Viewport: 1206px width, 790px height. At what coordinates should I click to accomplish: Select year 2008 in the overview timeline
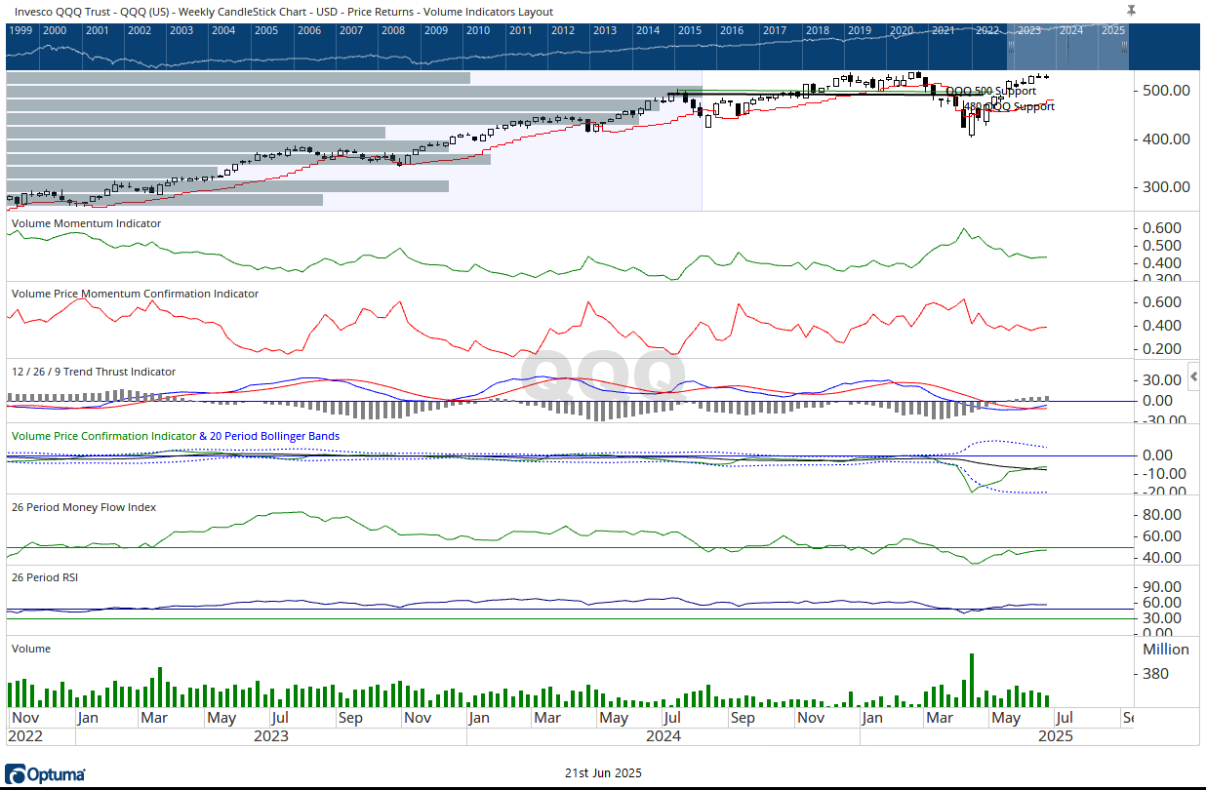click(x=393, y=30)
